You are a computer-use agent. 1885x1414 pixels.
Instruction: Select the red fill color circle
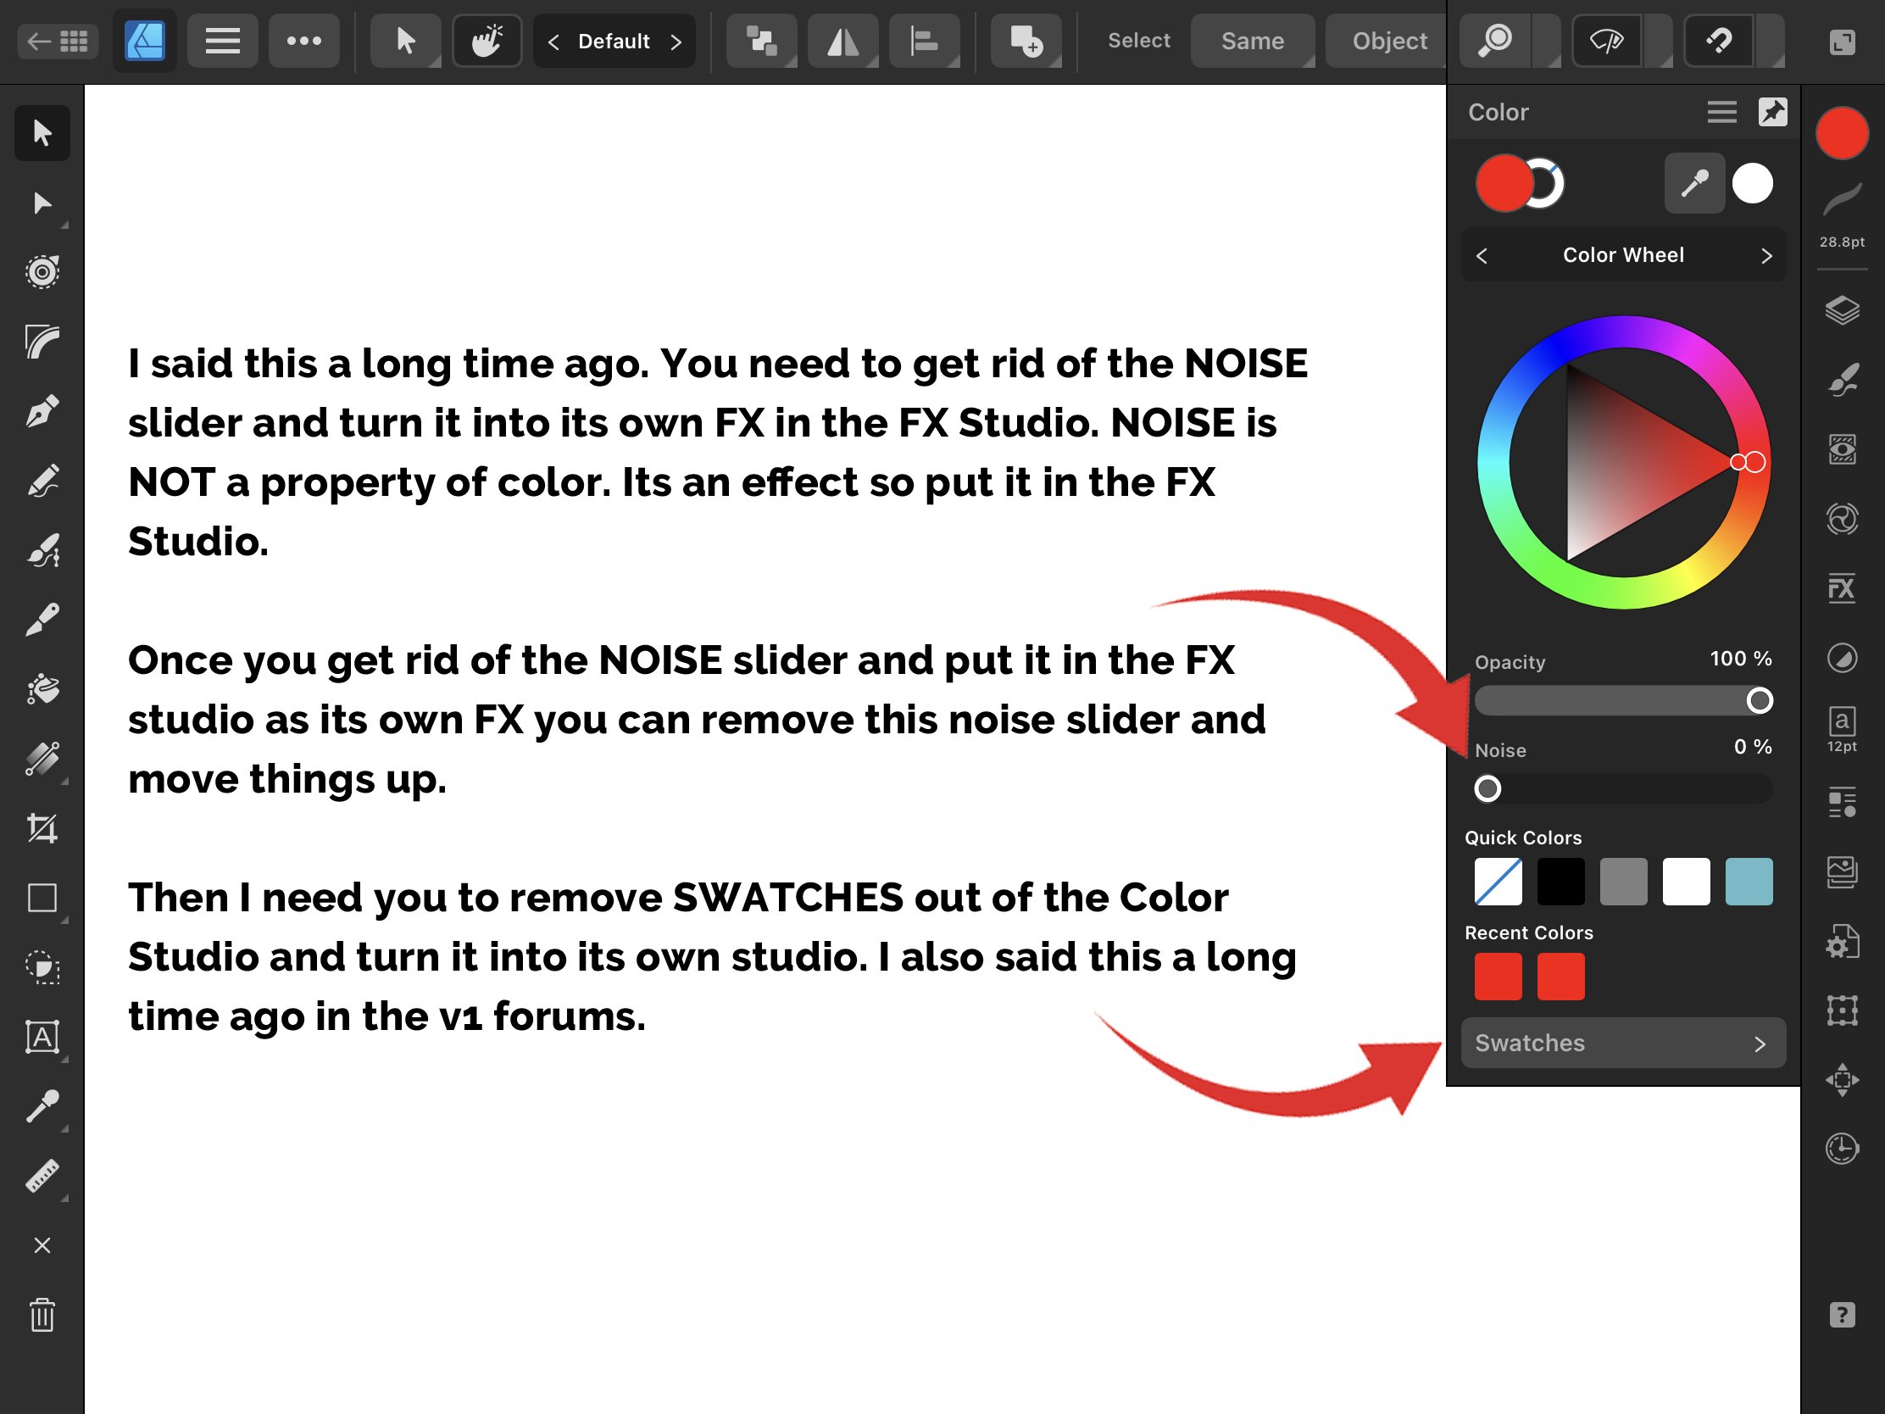click(1504, 182)
